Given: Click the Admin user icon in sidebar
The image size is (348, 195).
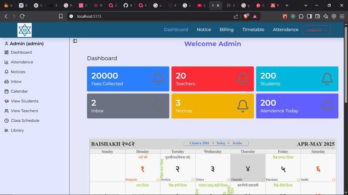Looking at the screenshot, I should click(7, 44).
